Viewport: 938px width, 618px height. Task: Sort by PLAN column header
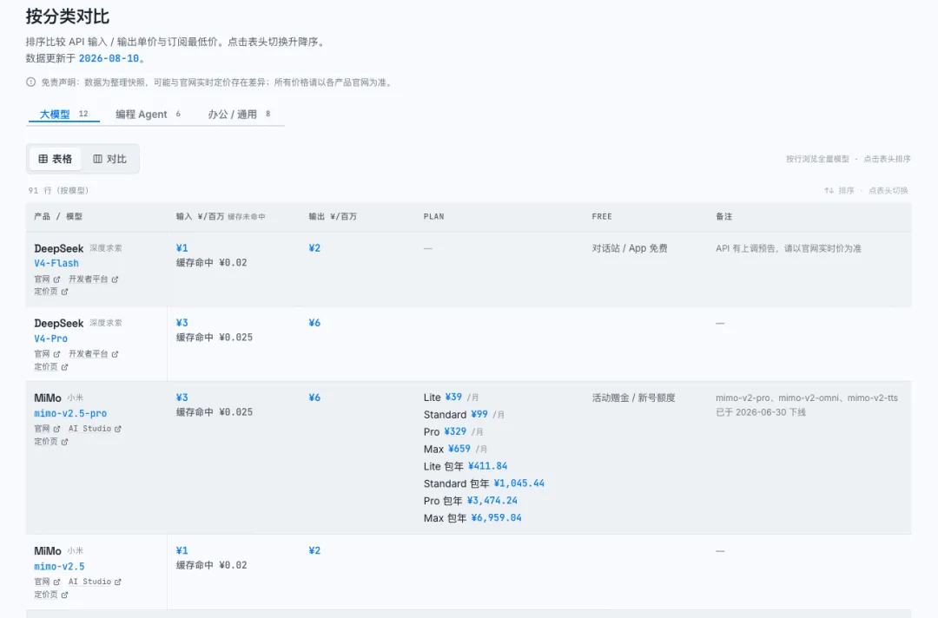click(433, 216)
